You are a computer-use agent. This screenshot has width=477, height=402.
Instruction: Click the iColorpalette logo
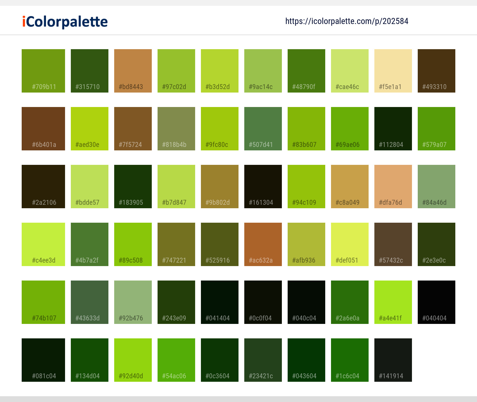[65, 22]
